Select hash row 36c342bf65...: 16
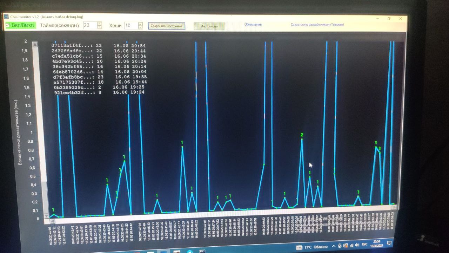 [x=99, y=66]
